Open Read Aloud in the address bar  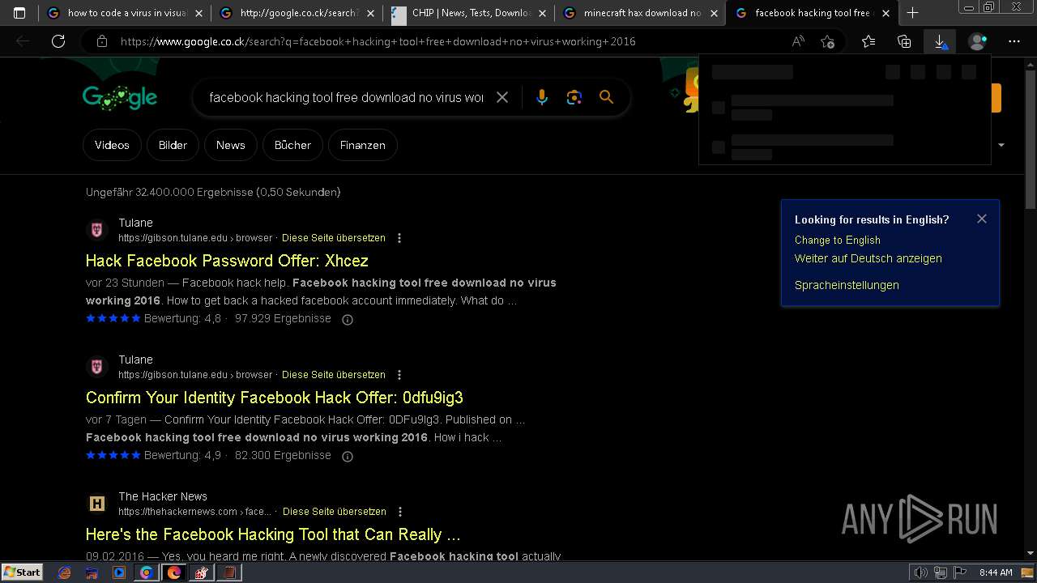pos(798,41)
